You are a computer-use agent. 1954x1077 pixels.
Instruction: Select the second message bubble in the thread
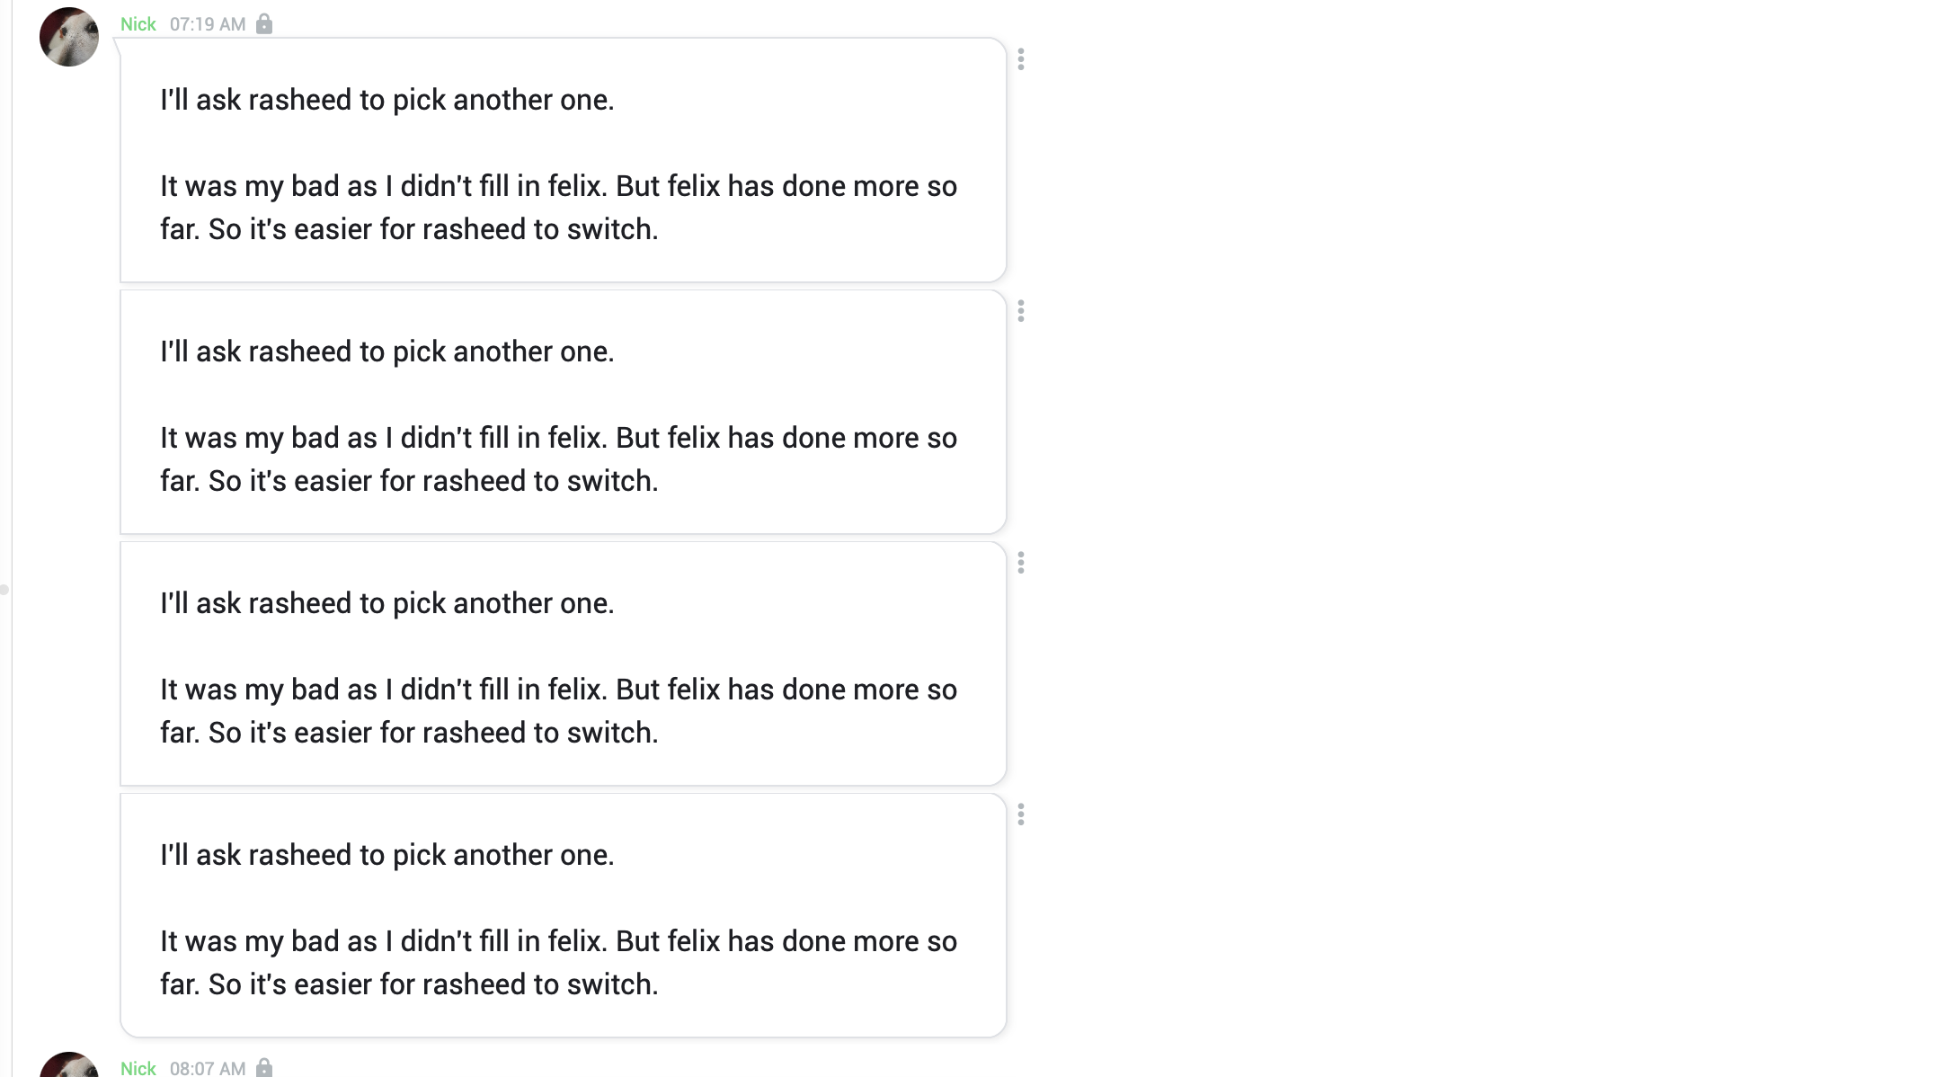tap(564, 414)
